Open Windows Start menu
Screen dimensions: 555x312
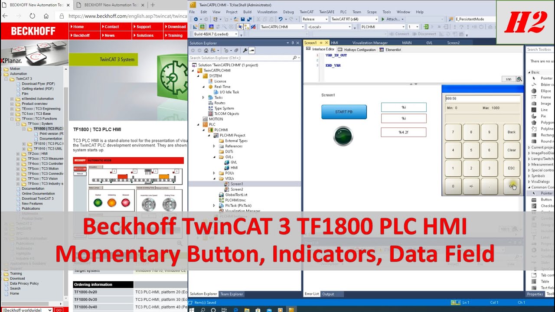click(x=192, y=309)
